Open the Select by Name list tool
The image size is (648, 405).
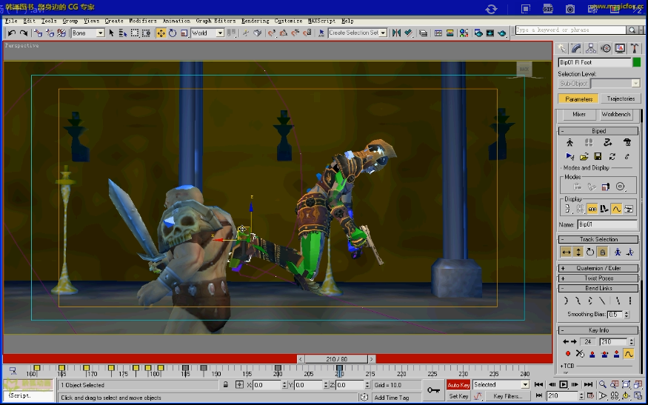(x=123, y=33)
